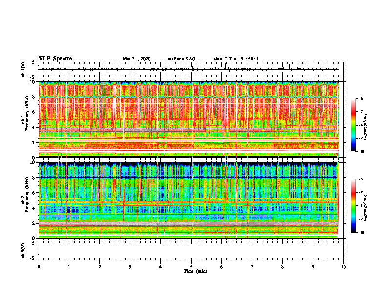The height and width of the screenshot is (299, 387).
Task: Click time axis tick label "2"
Action: click(100, 267)
